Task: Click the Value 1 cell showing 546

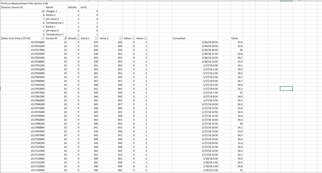Action: tap(89, 85)
